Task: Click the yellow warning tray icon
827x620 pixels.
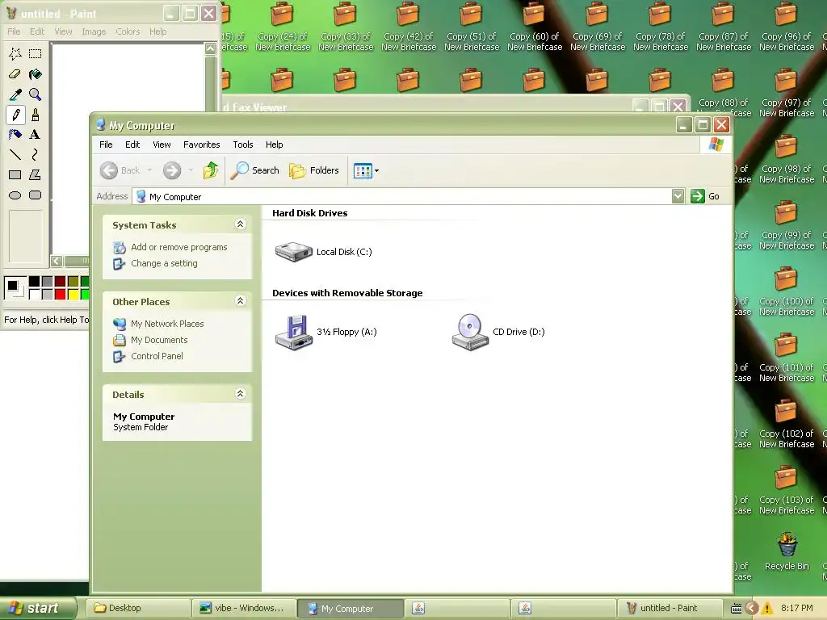Action: pyautogui.click(x=767, y=609)
